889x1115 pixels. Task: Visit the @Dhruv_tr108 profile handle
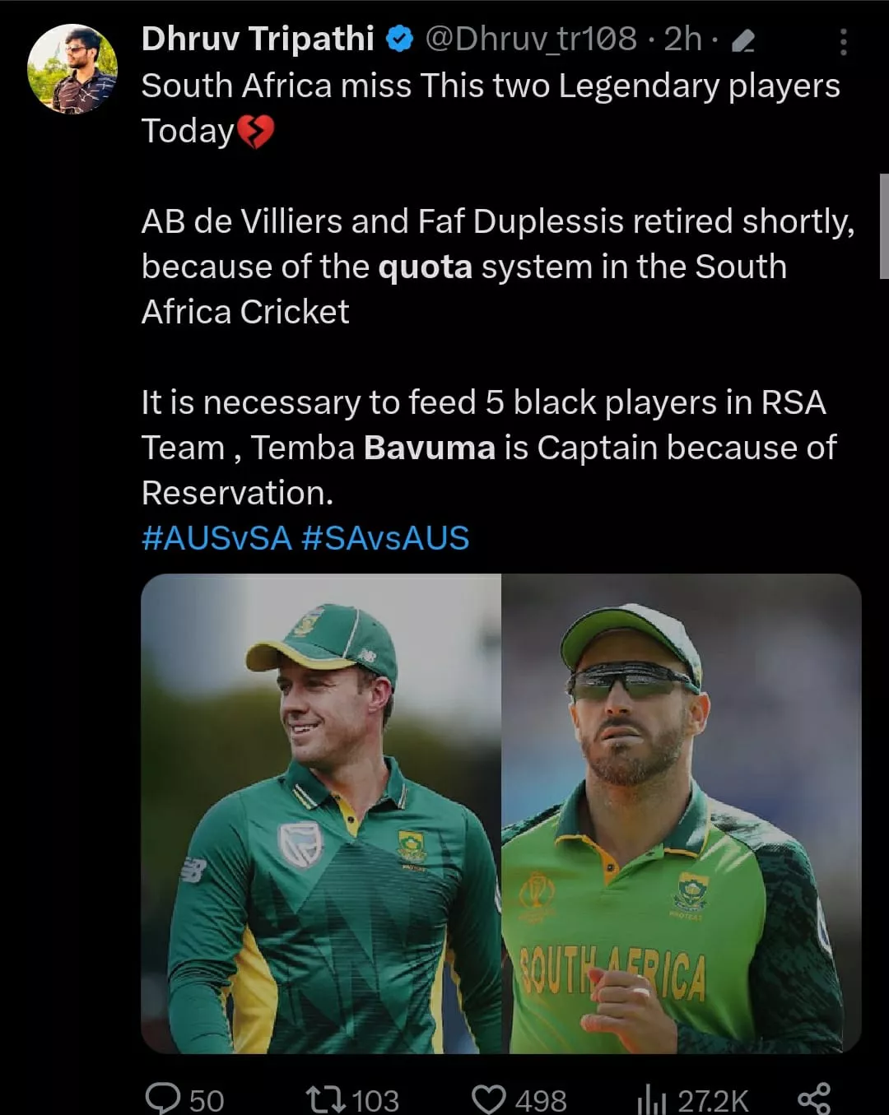coord(527,39)
